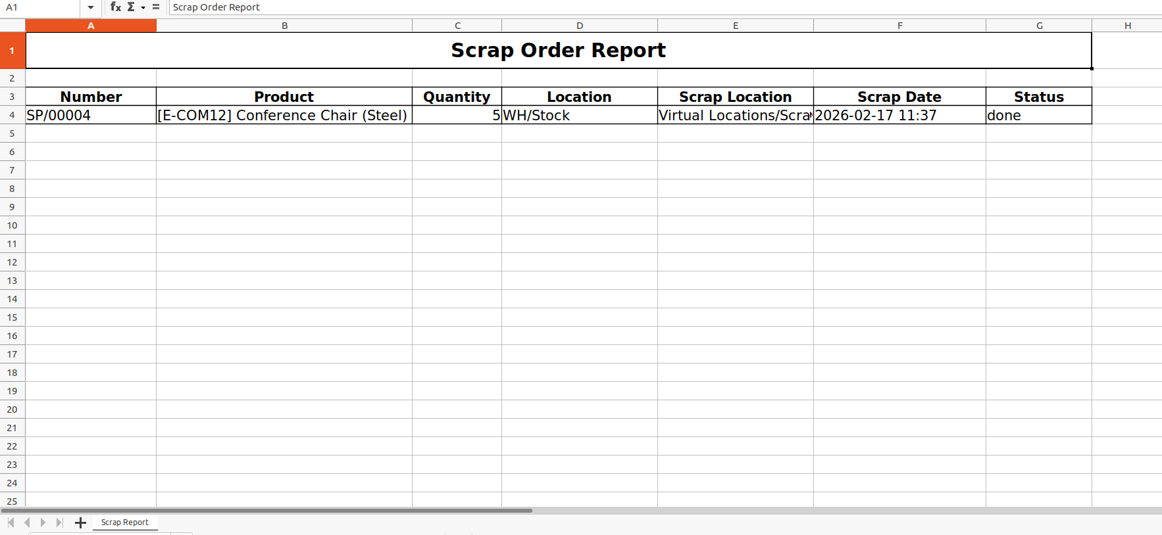Select column H header
The height and width of the screenshot is (535, 1162).
point(1127,26)
